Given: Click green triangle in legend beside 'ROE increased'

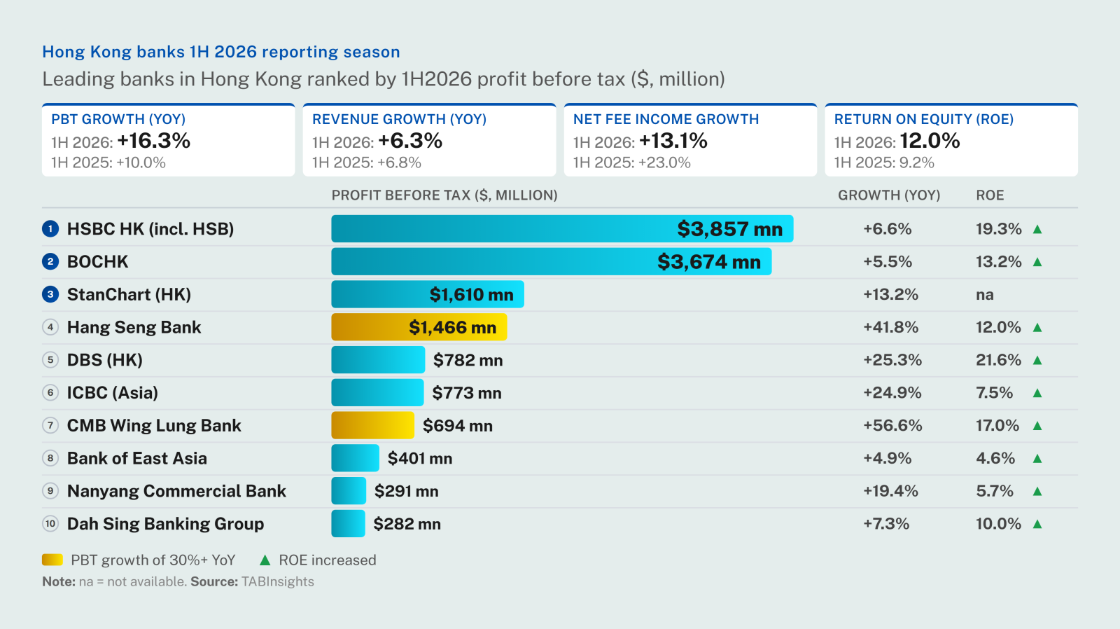Looking at the screenshot, I should tap(265, 560).
